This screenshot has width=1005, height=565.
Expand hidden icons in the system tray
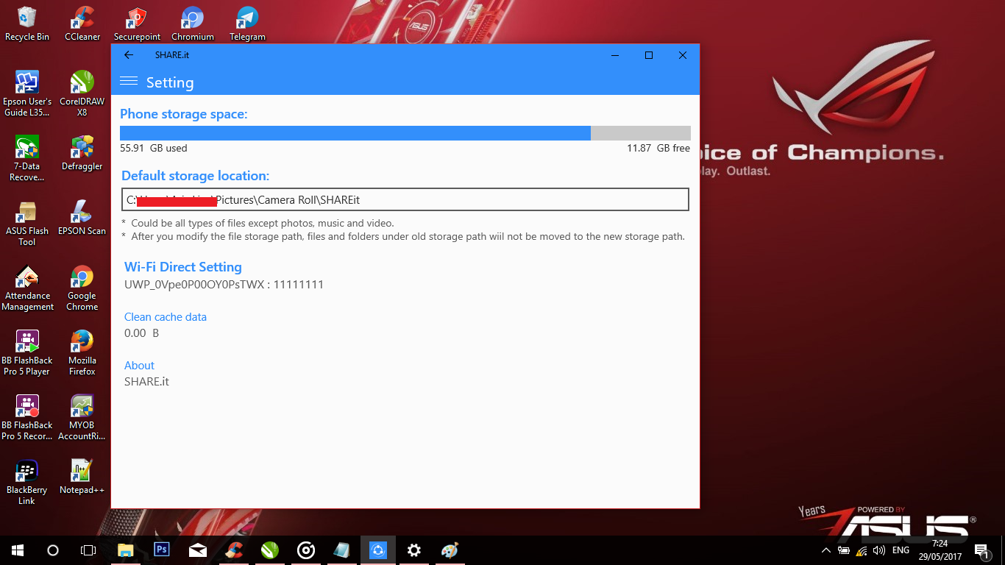point(825,550)
